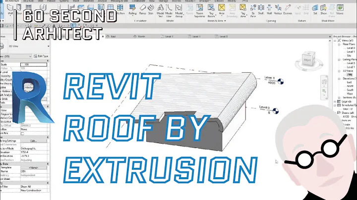Collapse the 3D Views tree node
357x200 pixels.
point(339,71)
